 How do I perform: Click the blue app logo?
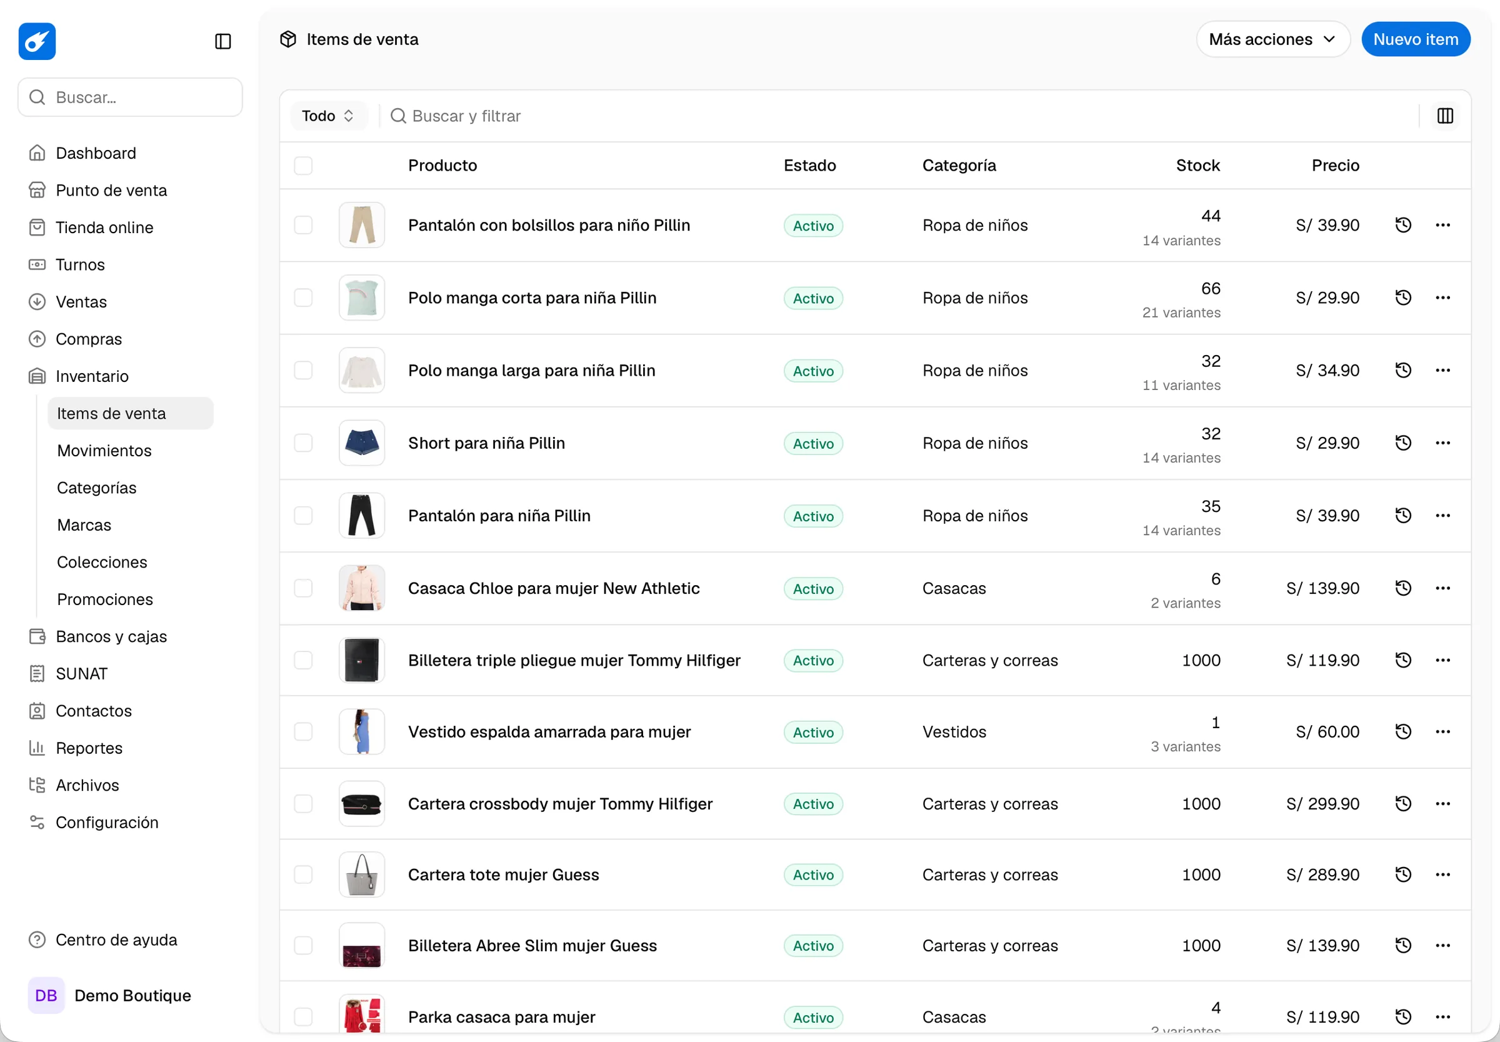tap(37, 41)
